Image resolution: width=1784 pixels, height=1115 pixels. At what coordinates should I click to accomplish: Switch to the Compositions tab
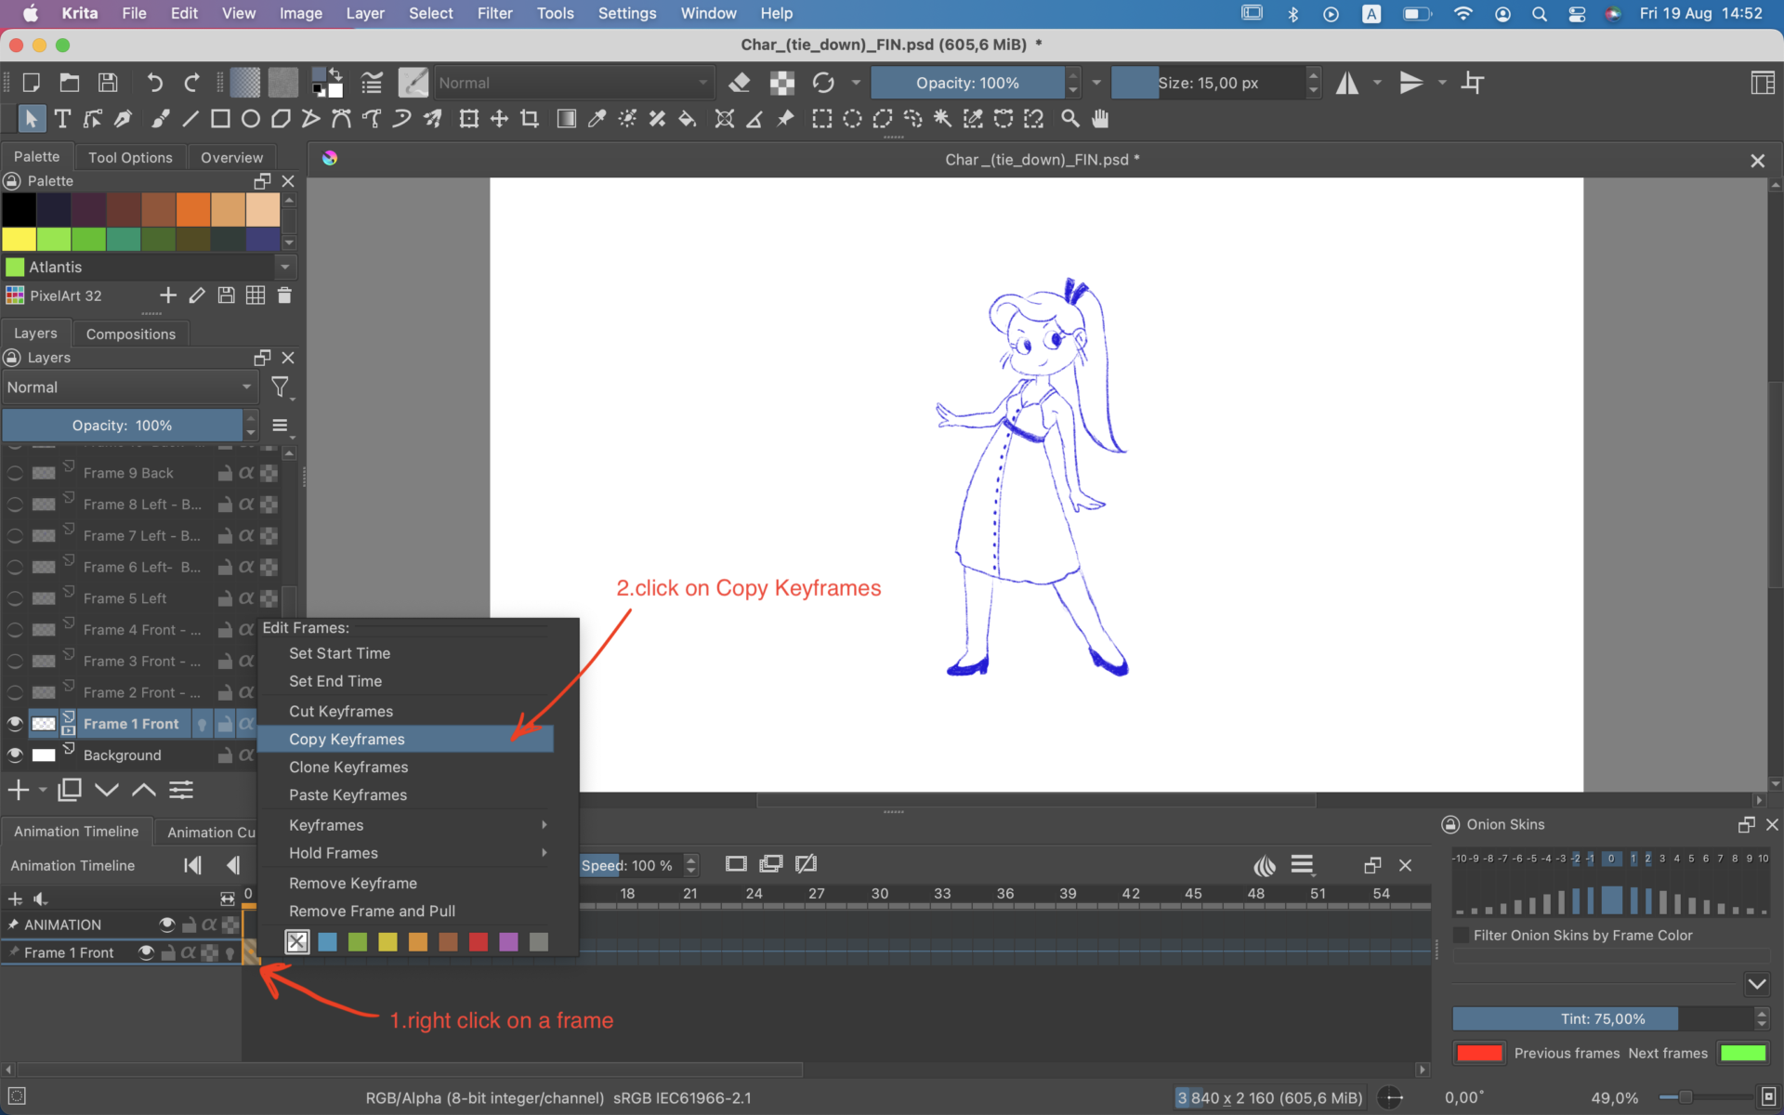click(x=130, y=334)
